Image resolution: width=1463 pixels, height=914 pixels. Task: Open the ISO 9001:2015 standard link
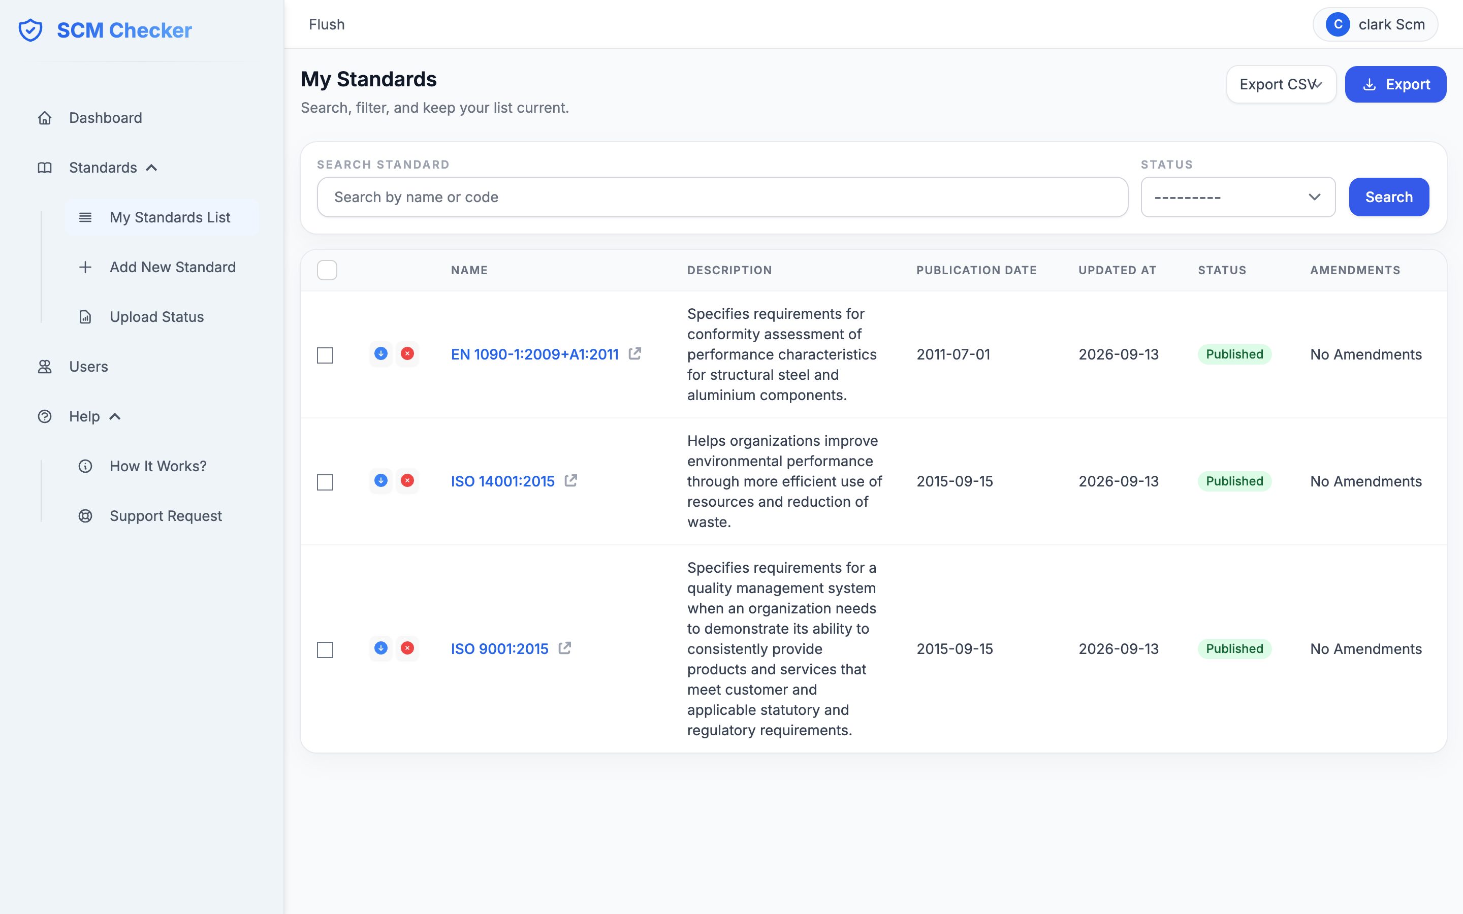click(499, 648)
